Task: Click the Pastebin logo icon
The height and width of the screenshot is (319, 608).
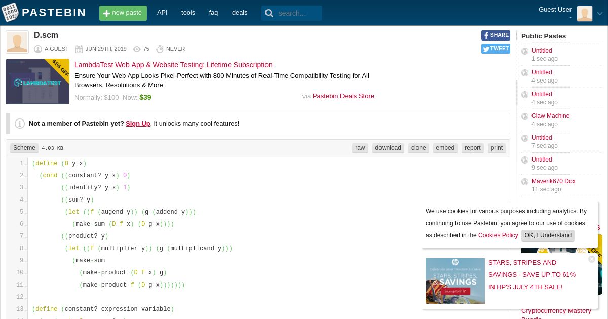Action: (x=10, y=13)
